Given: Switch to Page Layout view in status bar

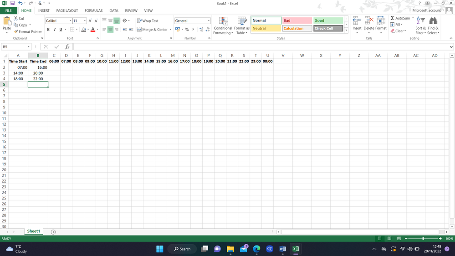Looking at the screenshot, I should [389, 238].
